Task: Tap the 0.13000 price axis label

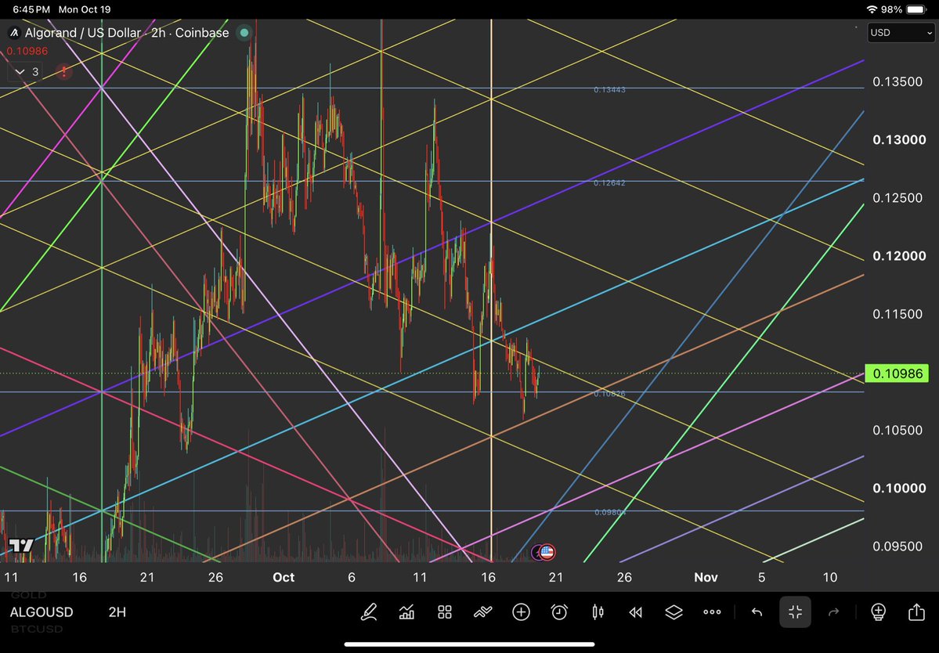Action: tap(899, 139)
